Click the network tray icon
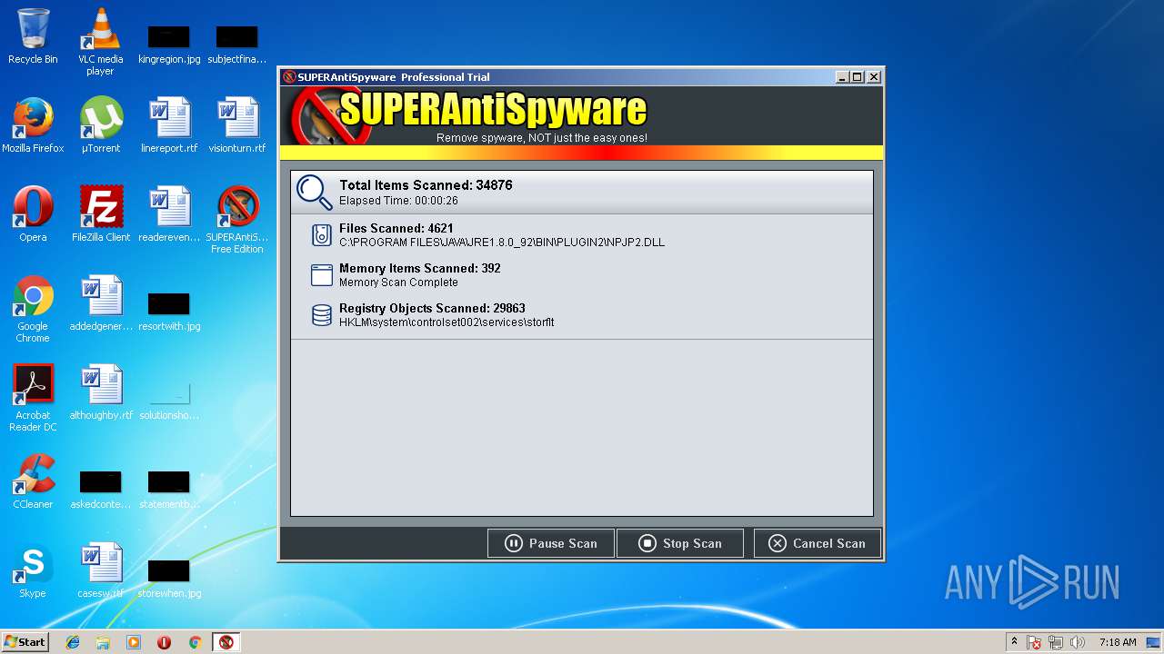1164x654 pixels. coord(1056,642)
